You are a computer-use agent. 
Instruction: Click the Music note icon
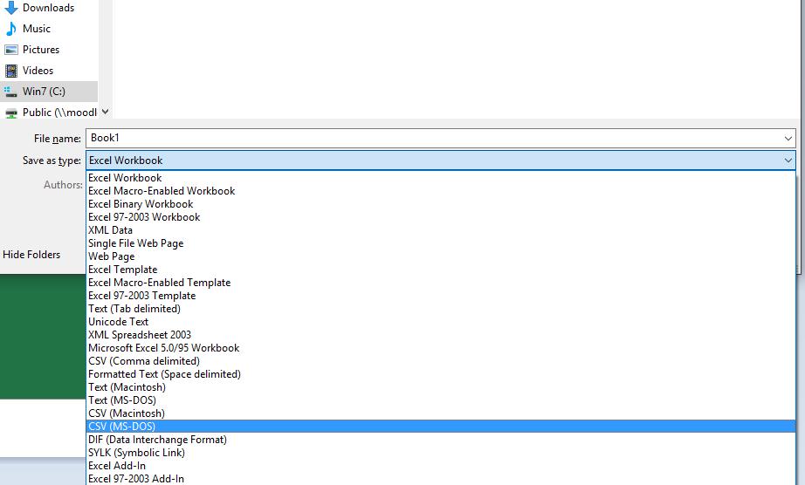tap(10, 29)
